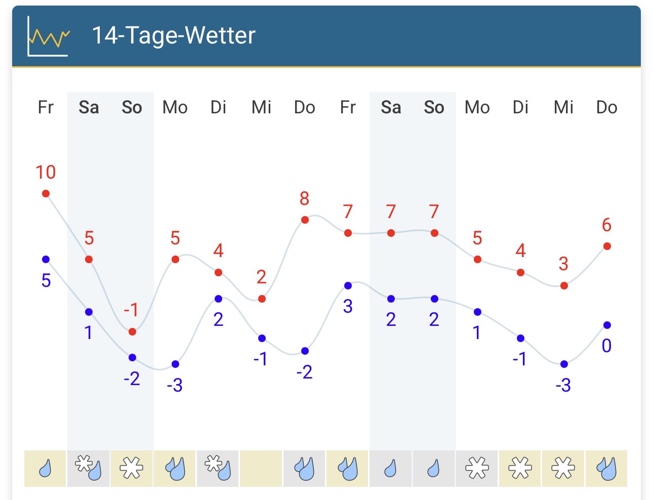This screenshot has height=500, width=653.
Task: Click the red point for the 10° high
Action: tap(46, 193)
